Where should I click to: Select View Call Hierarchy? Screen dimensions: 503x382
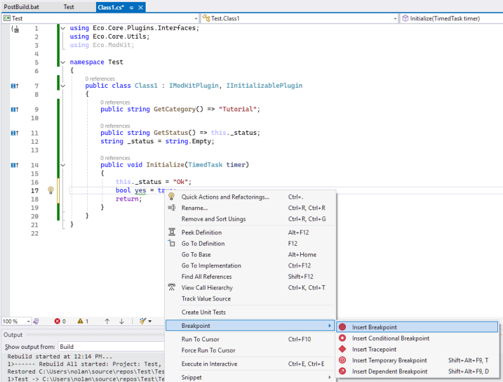pos(250,288)
